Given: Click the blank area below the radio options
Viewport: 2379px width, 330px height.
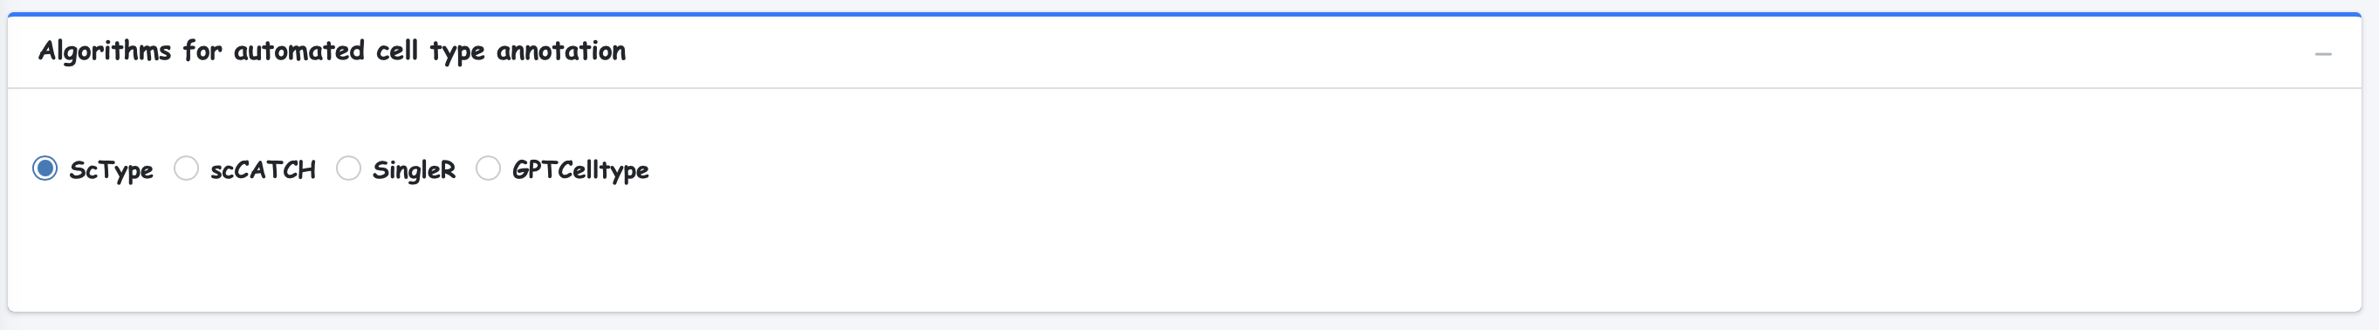Looking at the screenshot, I should [1184, 251].
